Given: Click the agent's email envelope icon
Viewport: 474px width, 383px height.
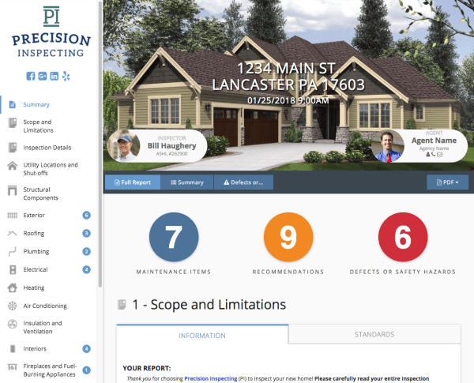Looking at the screenshot, I should [x=439, y=155].
